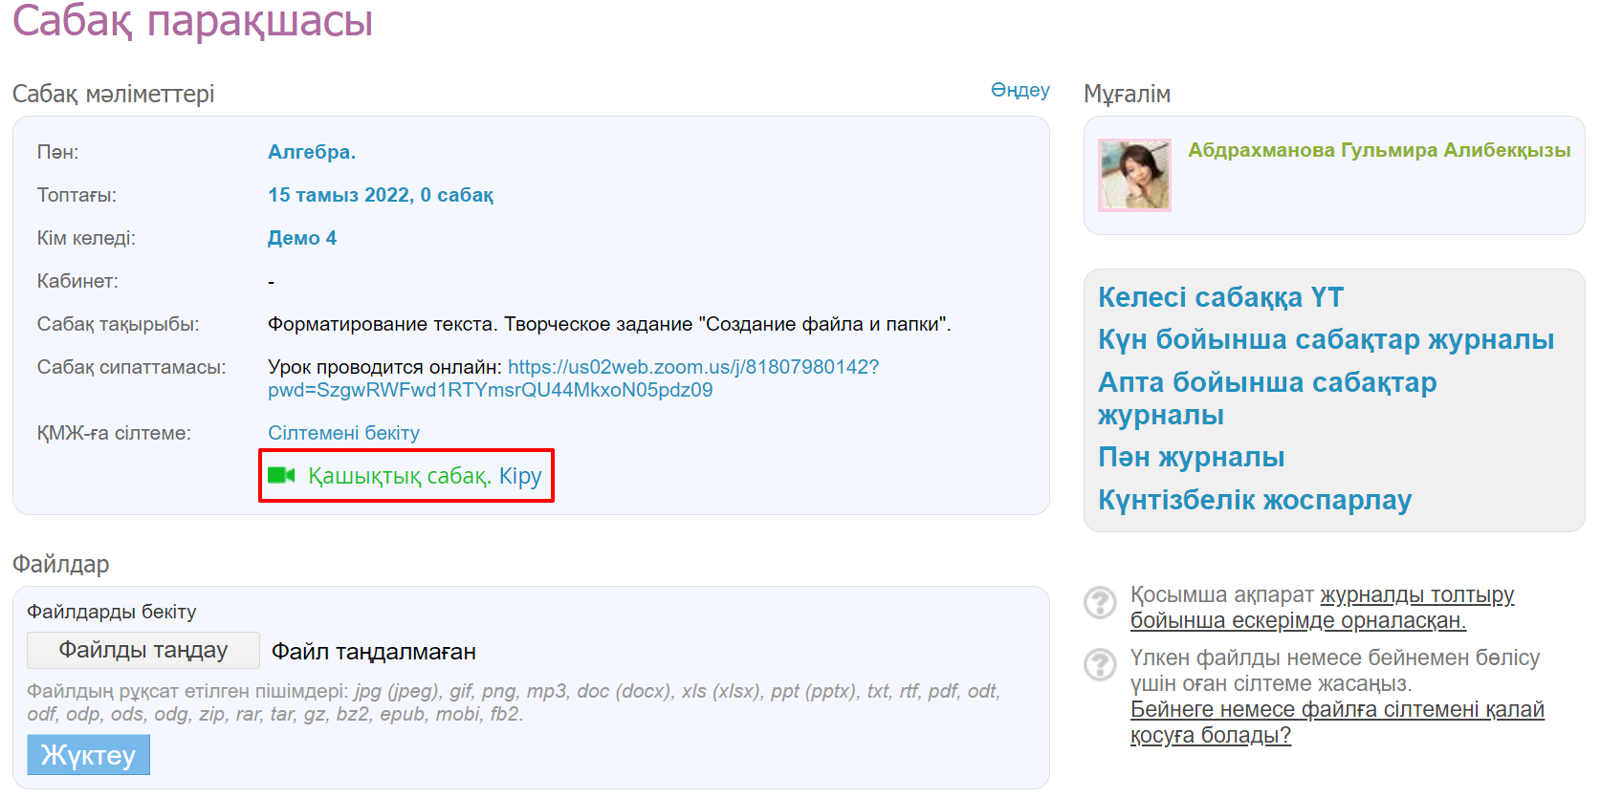This screenshot has height=798, width=1601.
Task: Open журналды толтыру help link
Action: [1416, 594]
